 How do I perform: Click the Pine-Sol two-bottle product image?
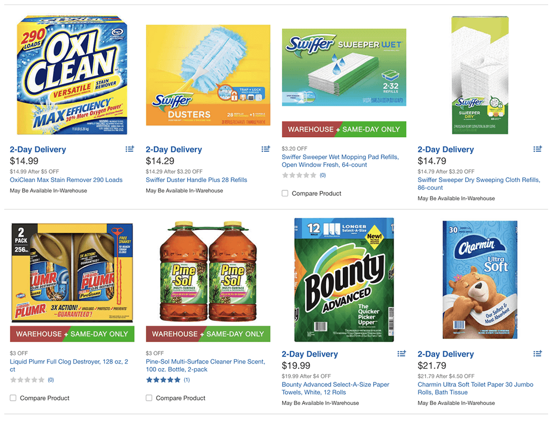coord(208,272)
